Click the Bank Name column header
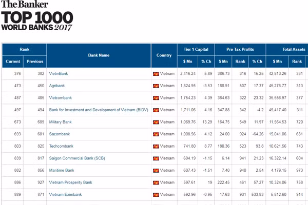The image size is (308, 205). 99,55
